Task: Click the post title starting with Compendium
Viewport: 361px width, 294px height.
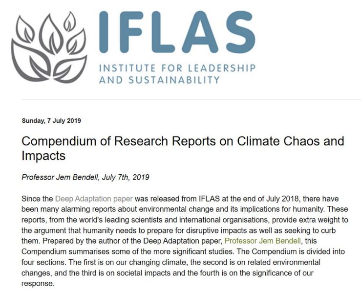Action: coord(183,148)
